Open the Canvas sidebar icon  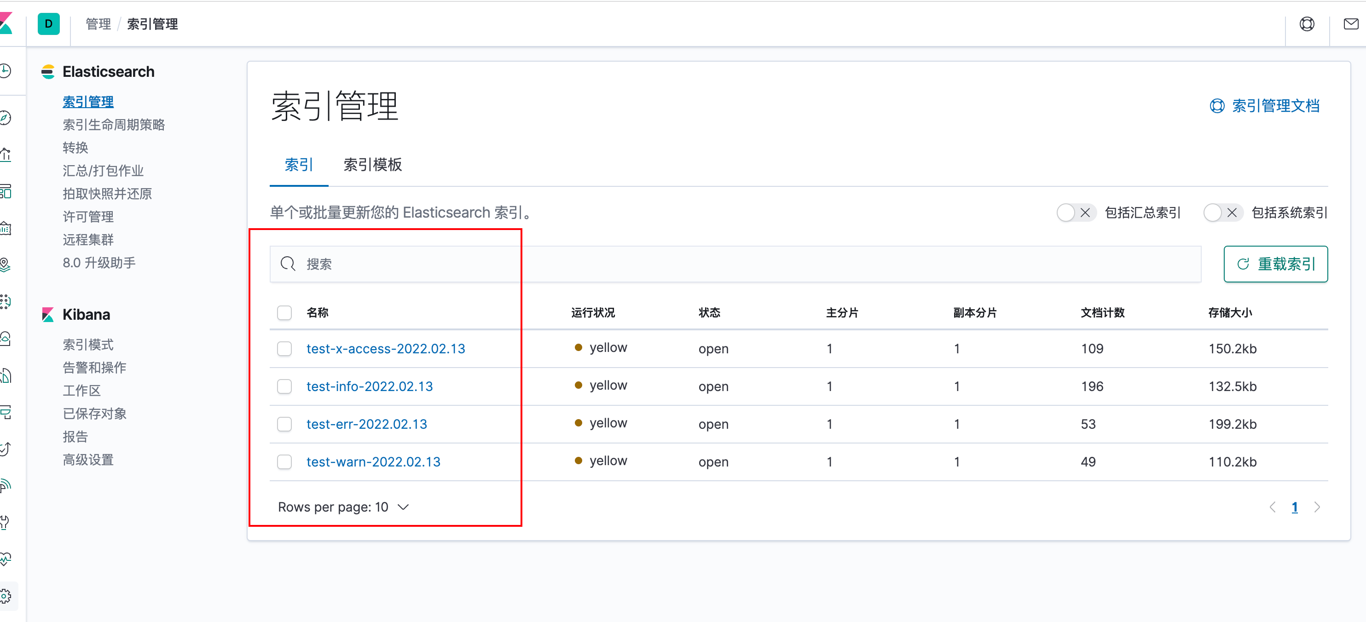click(6, 229)
